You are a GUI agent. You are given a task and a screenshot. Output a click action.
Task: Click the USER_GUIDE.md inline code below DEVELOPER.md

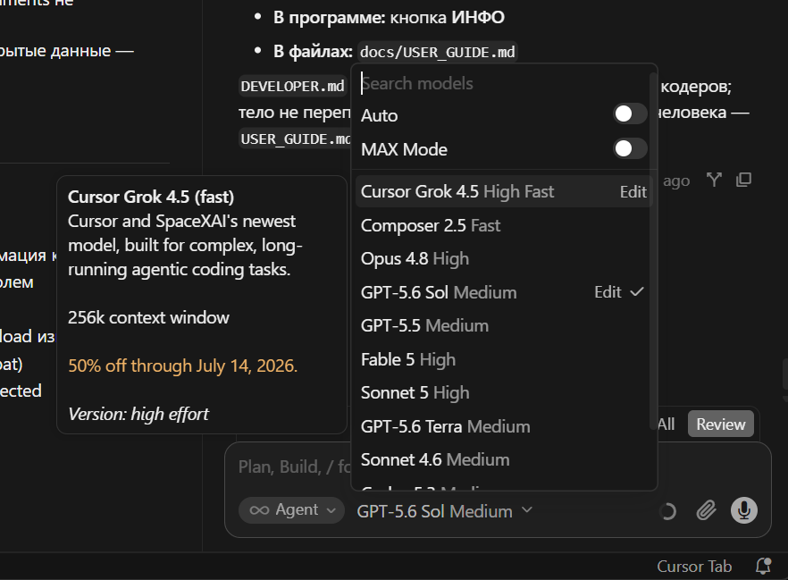pyautogui.click(x=296, y=139)
